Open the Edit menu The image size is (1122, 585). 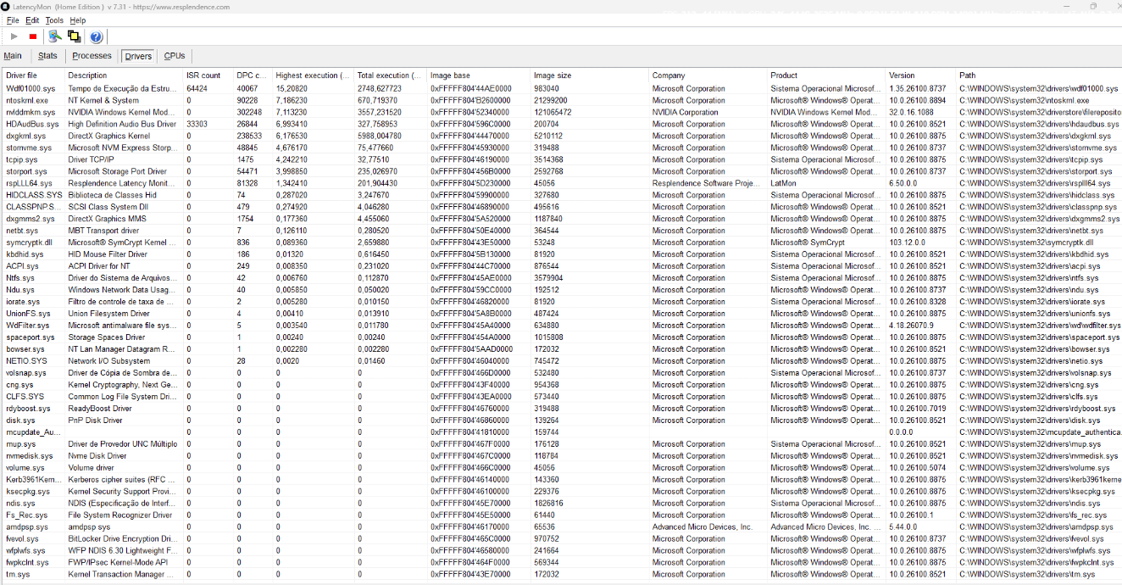tap(32, 20)
